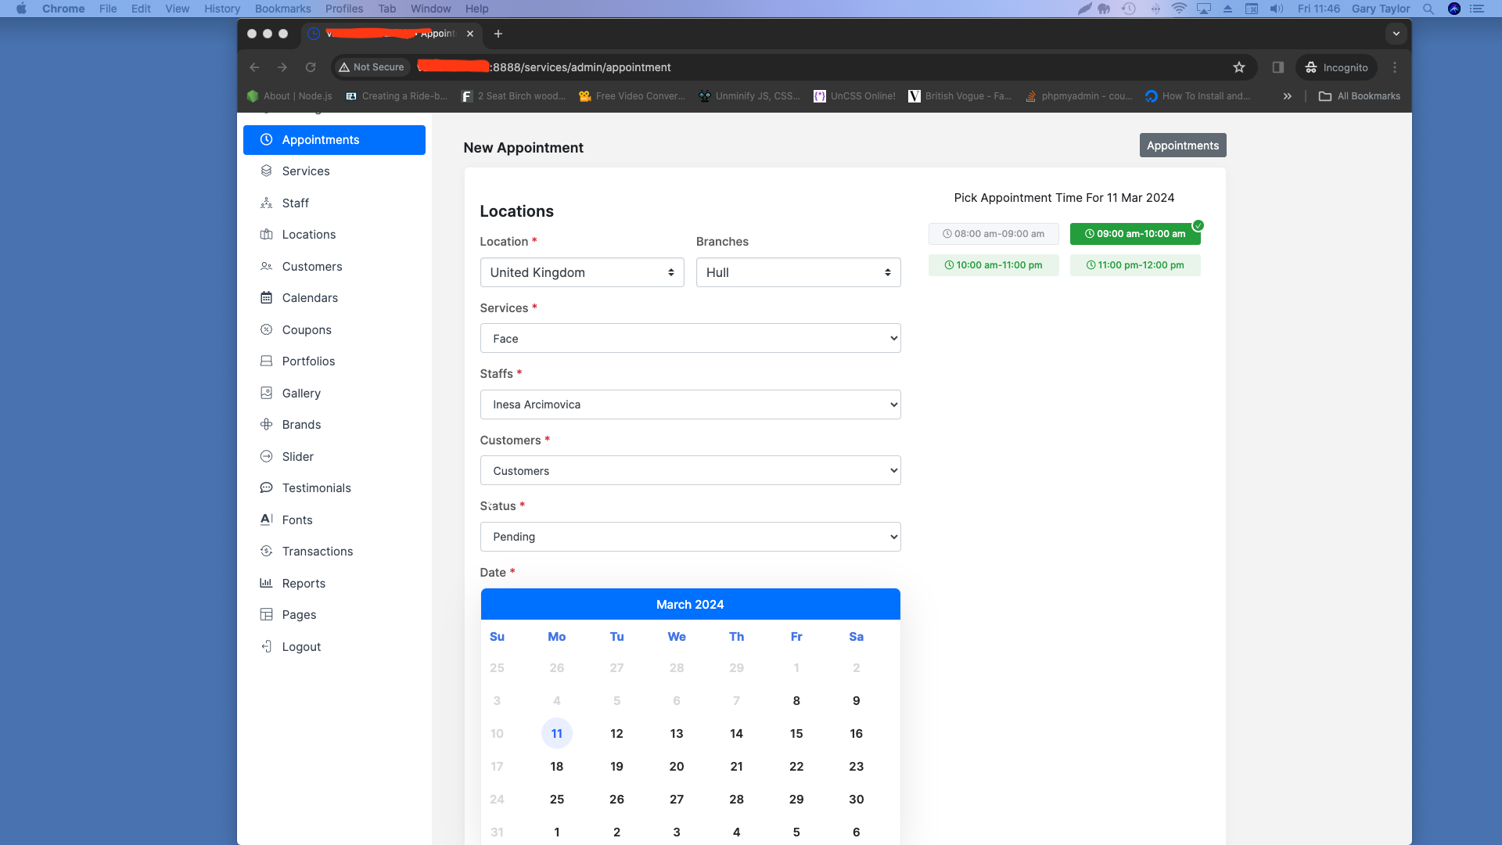This screenshot has height=845, width=1502.
Task: Go back using Chrome back arrow
Action: pos(254,67)
